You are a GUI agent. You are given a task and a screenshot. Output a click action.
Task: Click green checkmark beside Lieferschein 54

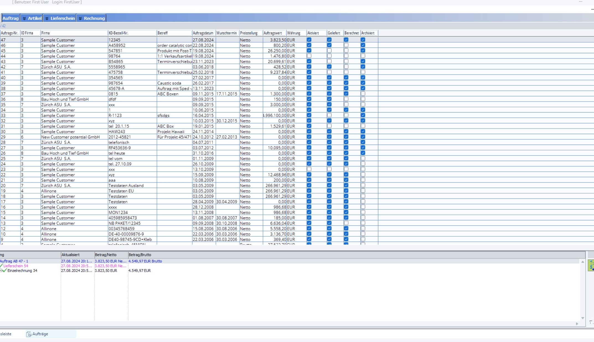[x=1, y=266]
